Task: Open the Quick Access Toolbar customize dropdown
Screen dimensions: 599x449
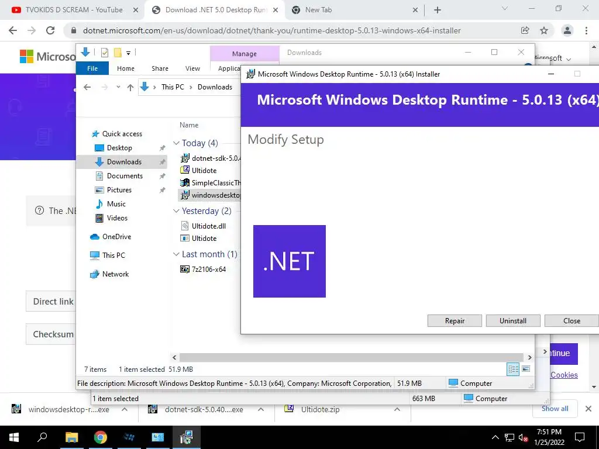Action: click(x=128, y=53)
